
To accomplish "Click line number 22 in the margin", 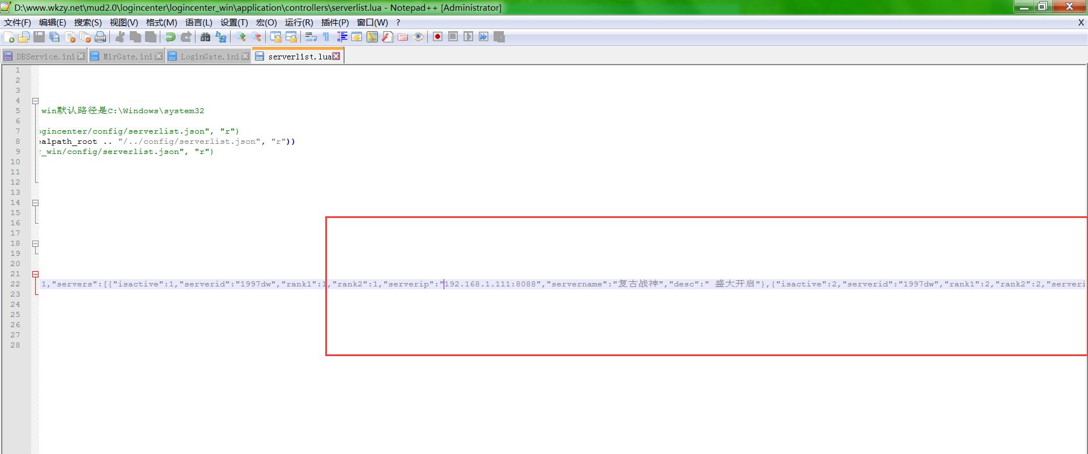I will click(15, 284).
